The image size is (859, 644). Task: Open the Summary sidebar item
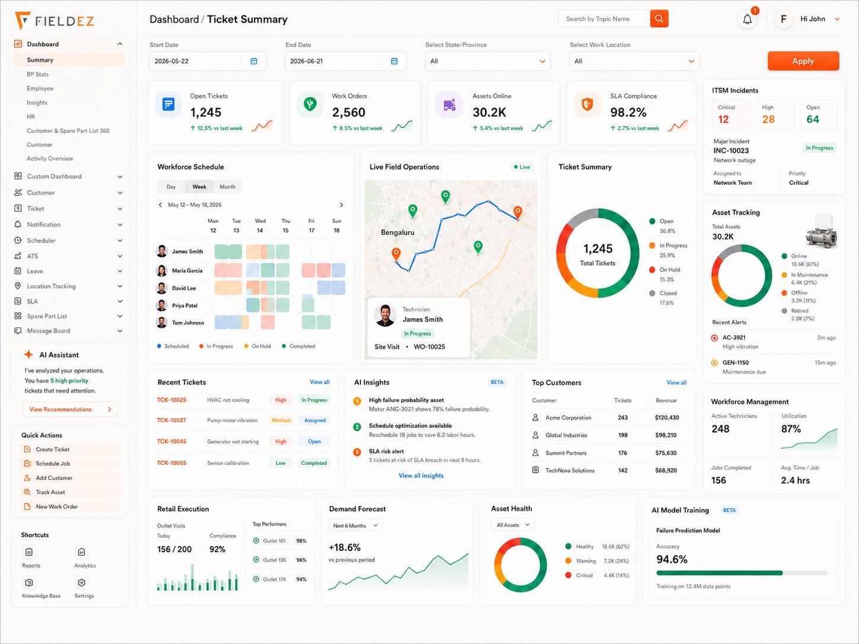click(x=69, y=60)
